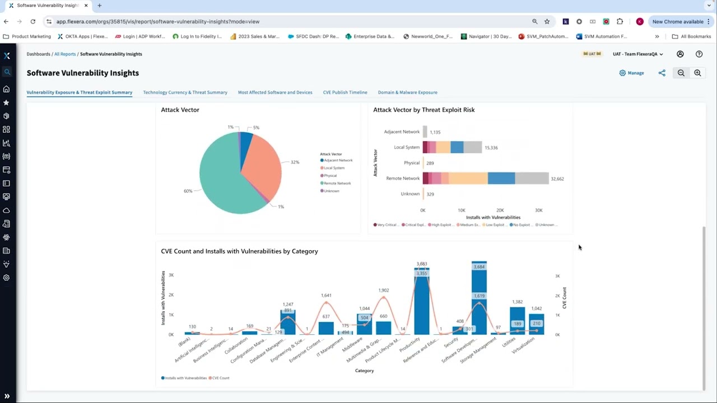The width and height of the screenshot is (717, 403).
Task: Open the tab search dropdown arrow
Action: point(709,6)
